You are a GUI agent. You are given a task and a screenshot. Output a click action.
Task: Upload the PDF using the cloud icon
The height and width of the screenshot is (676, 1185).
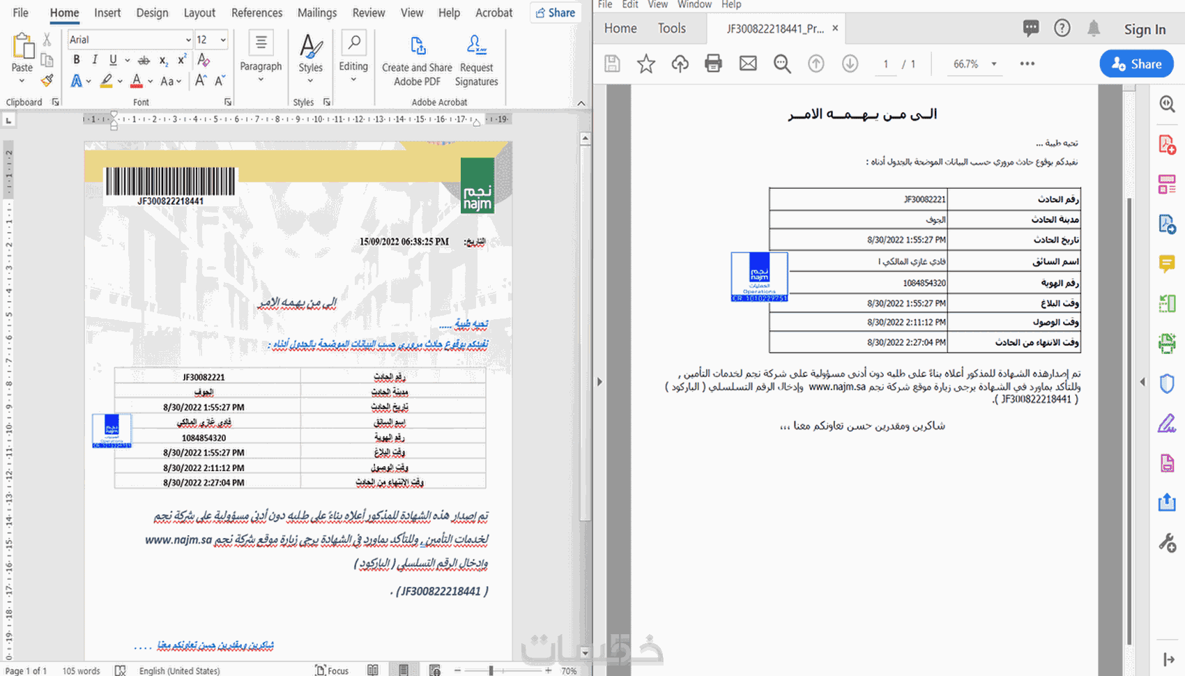point(680,64)
